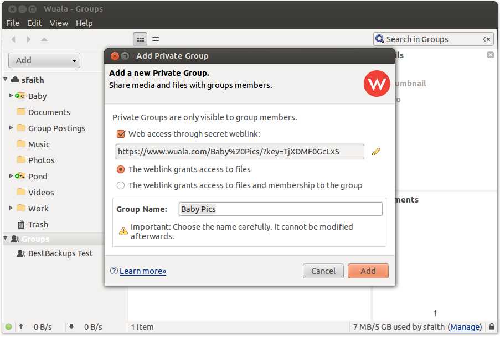Switch to icon grid view
This screenshot has height=337, width=500.
point(141,39)
